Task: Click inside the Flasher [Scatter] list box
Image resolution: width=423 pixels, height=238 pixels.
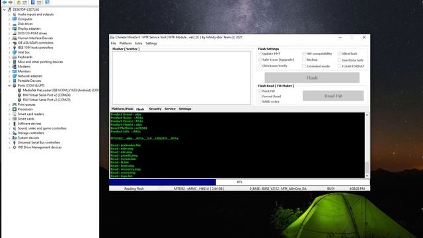Action: click(181, 78)
